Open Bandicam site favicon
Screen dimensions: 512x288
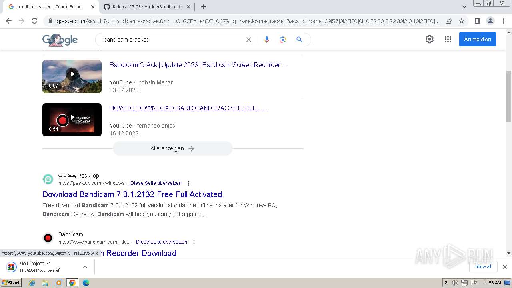click(x=48, y=238)
